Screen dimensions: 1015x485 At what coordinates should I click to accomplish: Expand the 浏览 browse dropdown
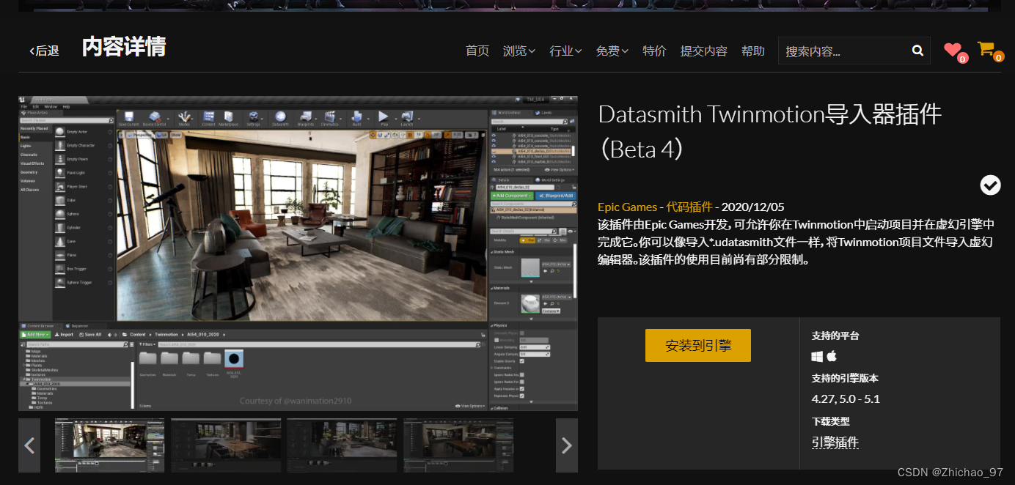[519, 51]
